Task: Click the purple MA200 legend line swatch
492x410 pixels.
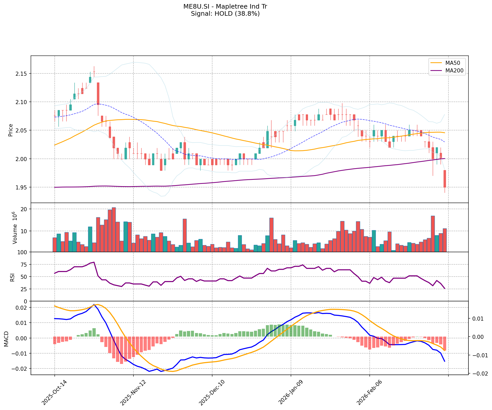Action: click(x=436, y=71)
